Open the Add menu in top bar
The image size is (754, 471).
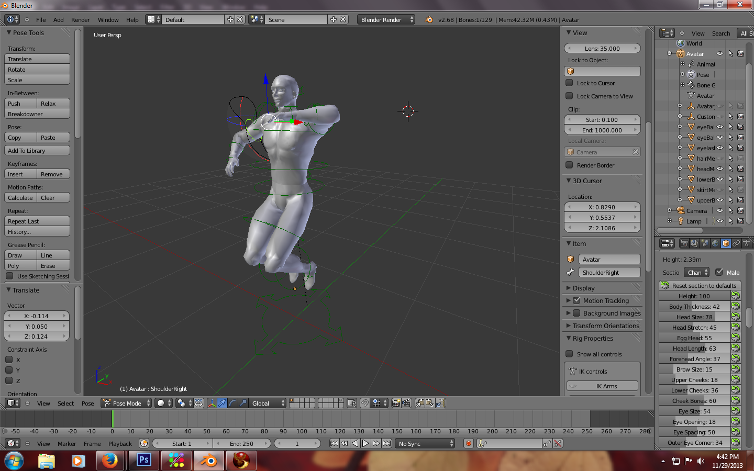coord(59,19)
